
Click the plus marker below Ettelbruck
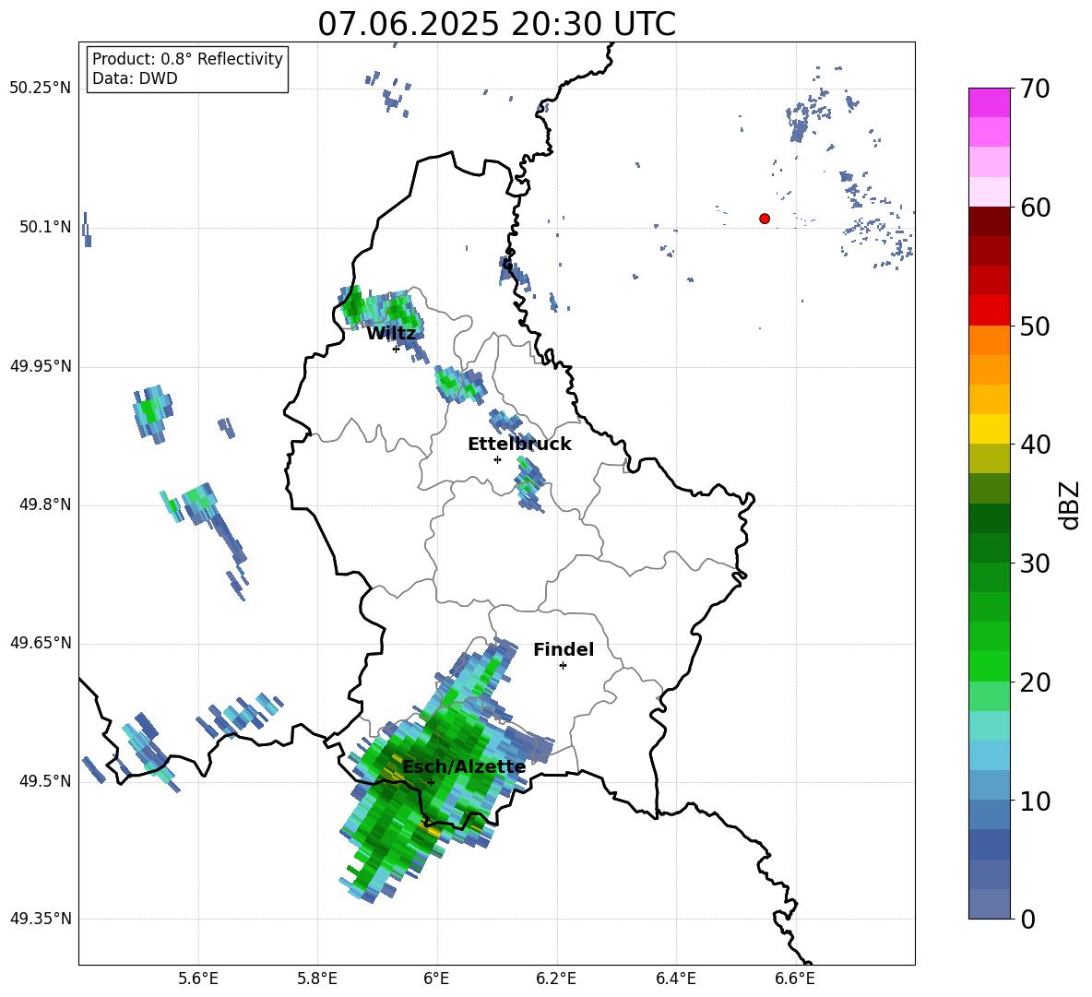tap(497, 459)
